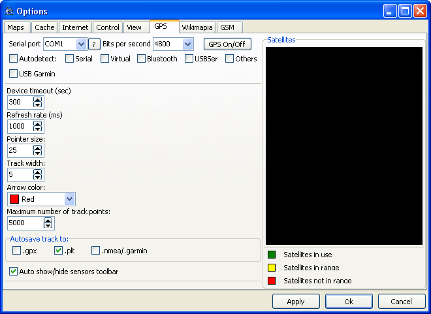Adjust the Maximum track points spinner arrows
This screenshot has height=314, width=431.
[48, 223]
